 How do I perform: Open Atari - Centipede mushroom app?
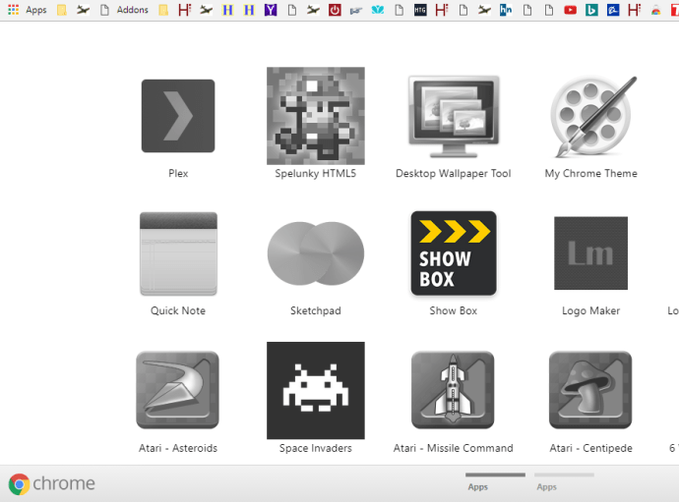pyautogui.click(x=590, y=390)
